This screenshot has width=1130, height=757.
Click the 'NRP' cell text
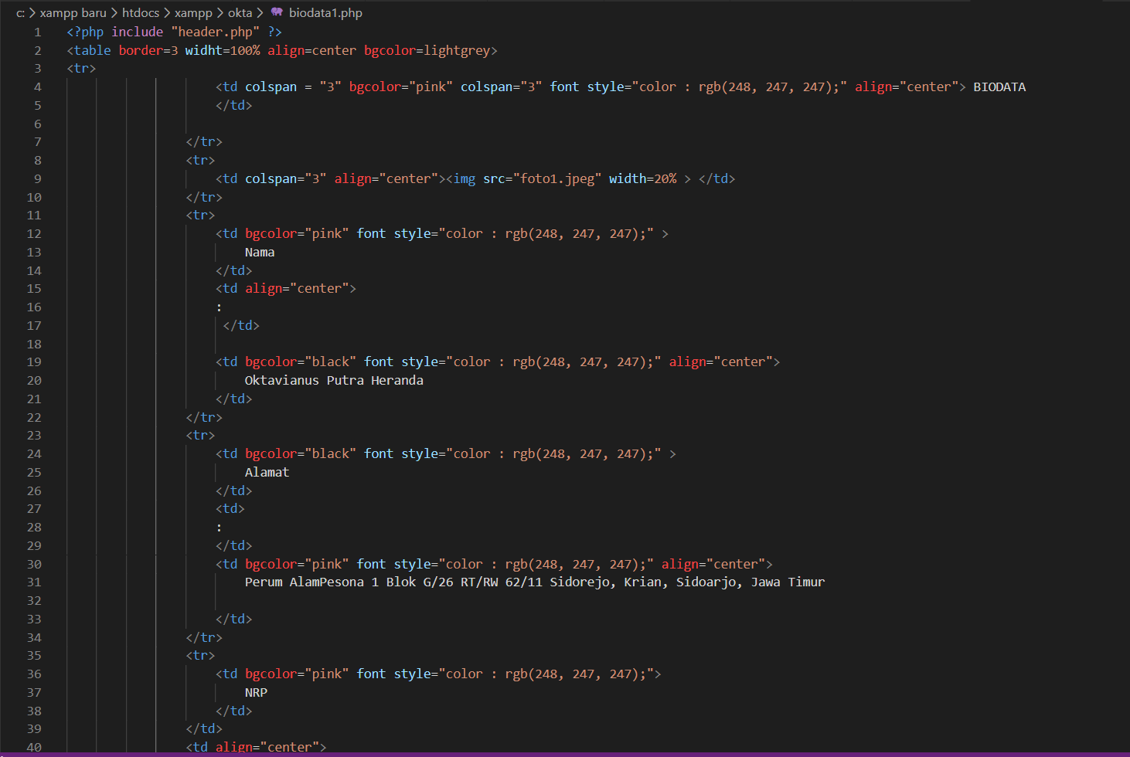click(256, 692)
